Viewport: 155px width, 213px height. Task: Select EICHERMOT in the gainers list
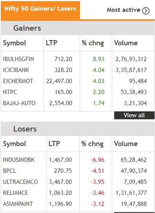18,81
